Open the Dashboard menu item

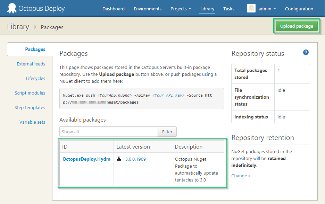point(113,9)
